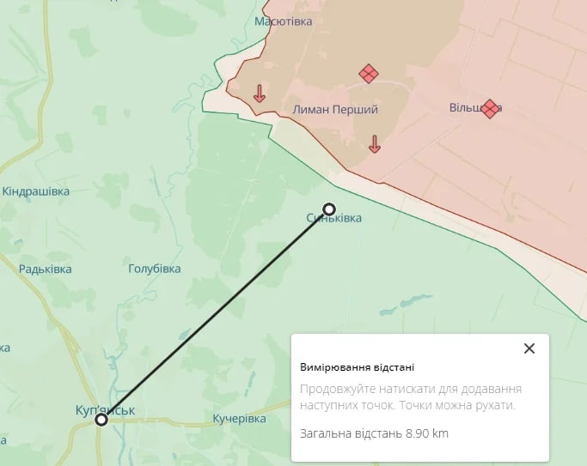
Task: Click the Радьківка settlement label
Action: [46, 269]
